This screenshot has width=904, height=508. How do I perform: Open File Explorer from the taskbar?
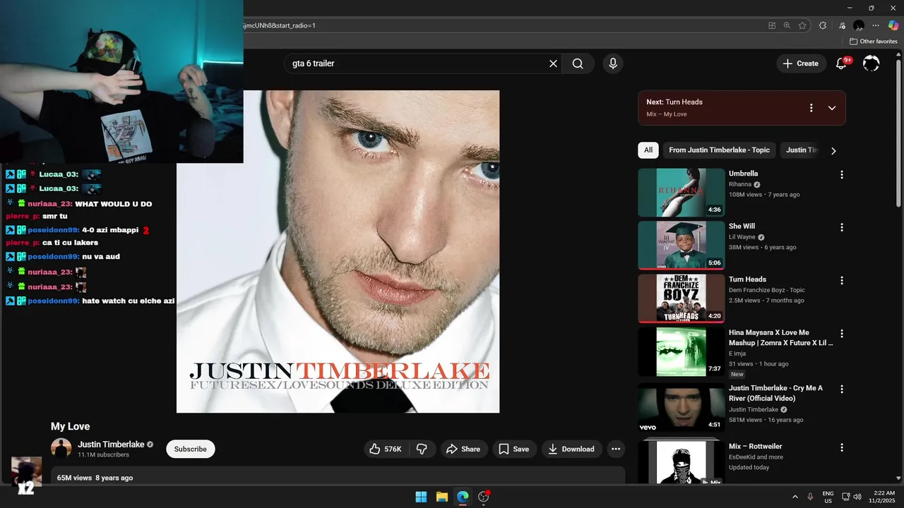[x=441, y=497]
